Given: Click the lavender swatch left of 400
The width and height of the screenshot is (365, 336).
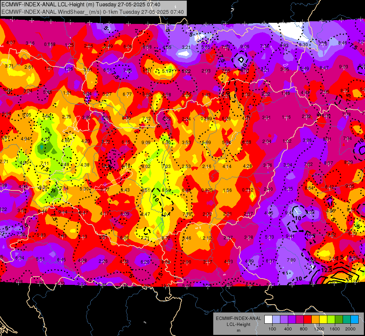Looking at the screenshot, I should point(284,320).
